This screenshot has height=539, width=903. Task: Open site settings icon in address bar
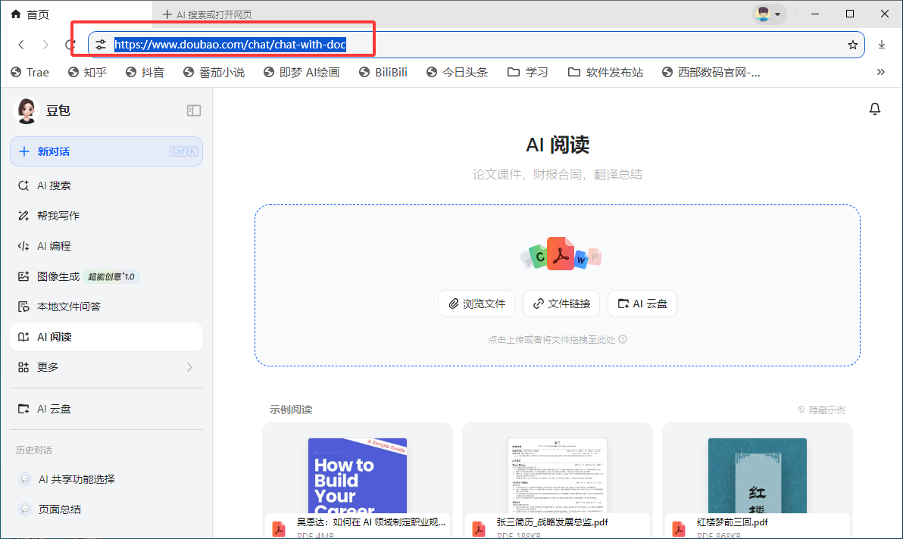(x=101, y=45)
